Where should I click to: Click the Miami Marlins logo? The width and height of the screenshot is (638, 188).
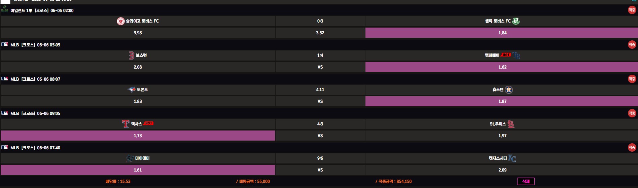[x=130, y=158]
